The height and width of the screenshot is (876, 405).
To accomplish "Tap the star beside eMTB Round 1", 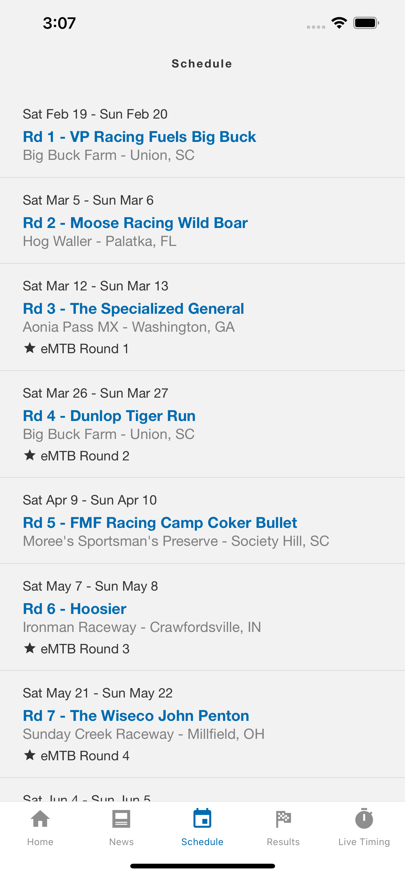I will 30,348.
